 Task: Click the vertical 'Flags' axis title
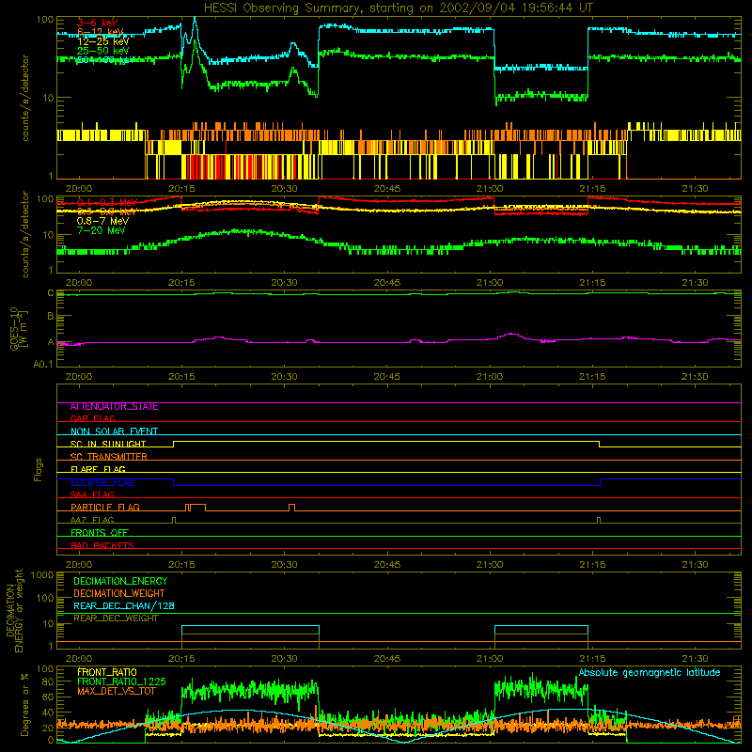pos(39,469)
